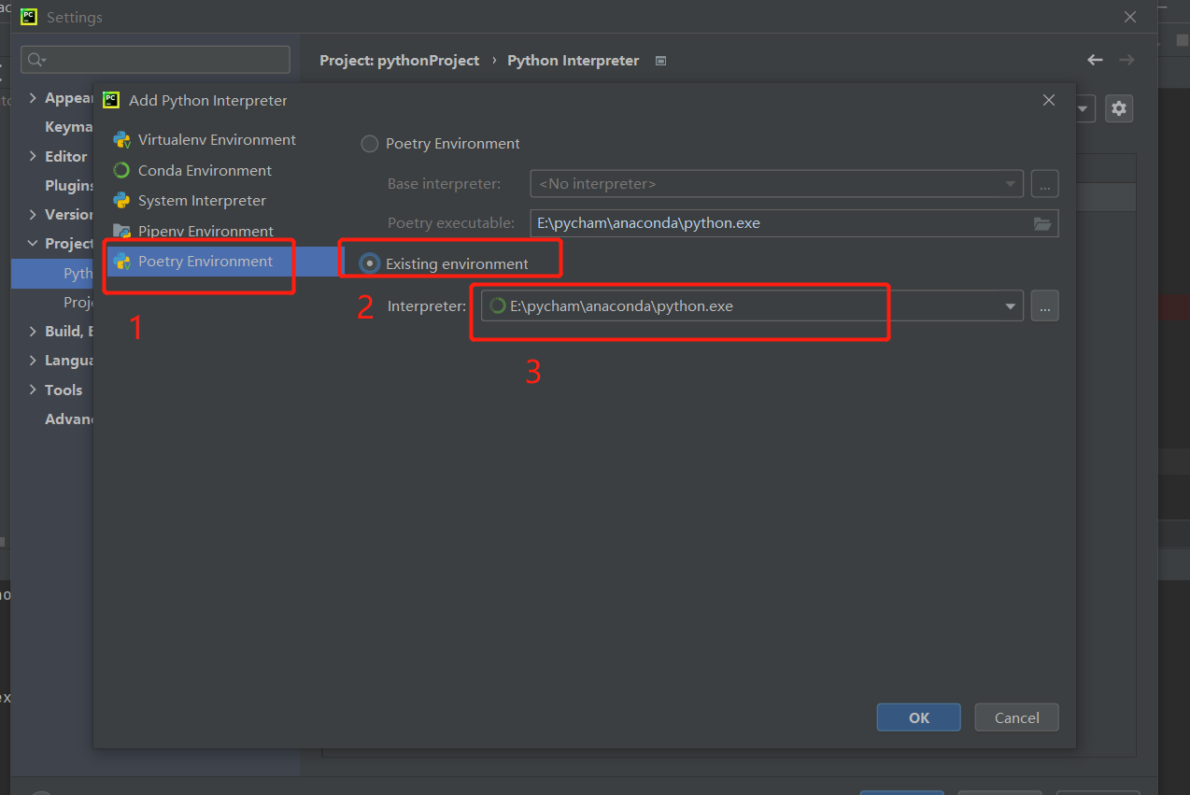Open interpreter dropdown arrow in Settings page

click(1084, 108)
